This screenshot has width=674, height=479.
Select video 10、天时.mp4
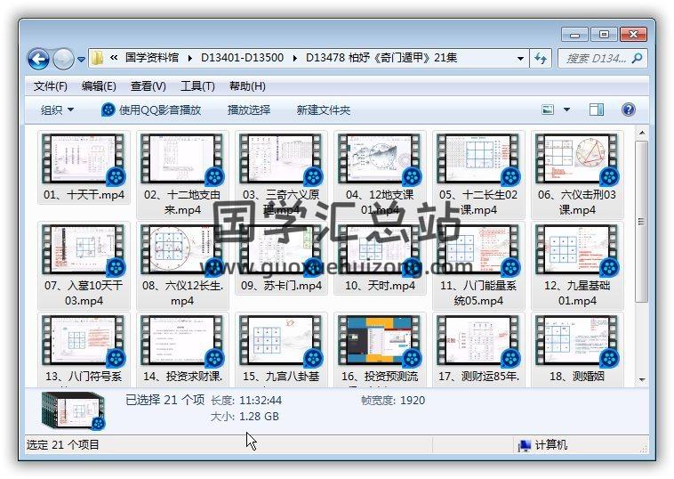coord(380,258)
